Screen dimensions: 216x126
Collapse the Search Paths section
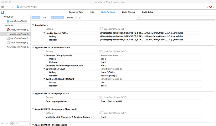33,25
